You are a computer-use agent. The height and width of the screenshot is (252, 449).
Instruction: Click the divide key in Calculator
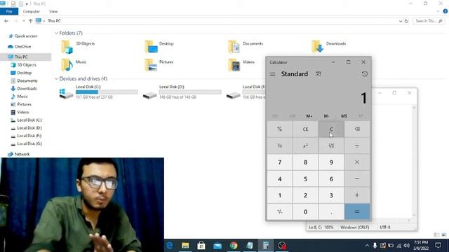tap(357, 146)
